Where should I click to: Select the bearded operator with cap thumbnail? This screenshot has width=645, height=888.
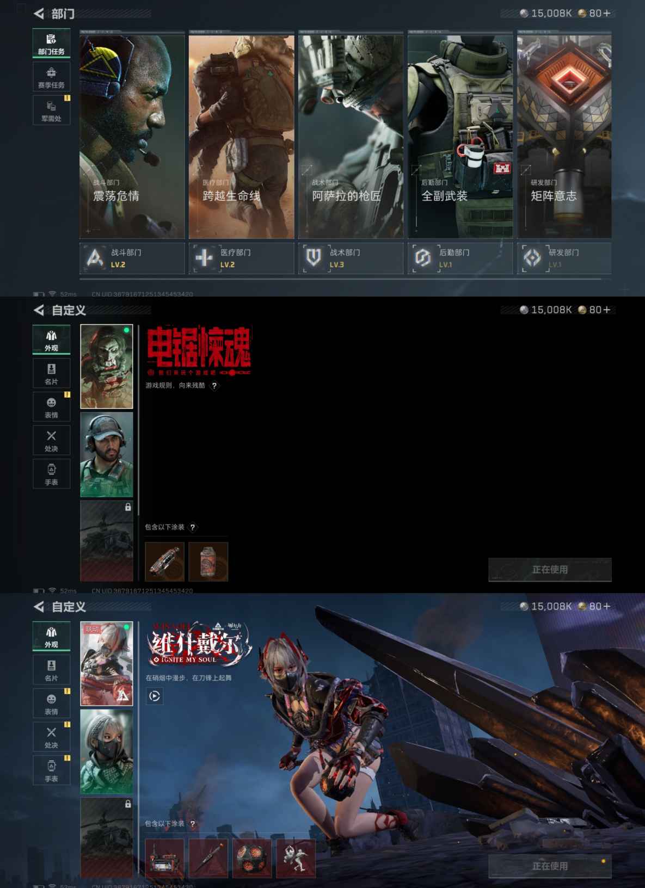(x=107, y=454)
